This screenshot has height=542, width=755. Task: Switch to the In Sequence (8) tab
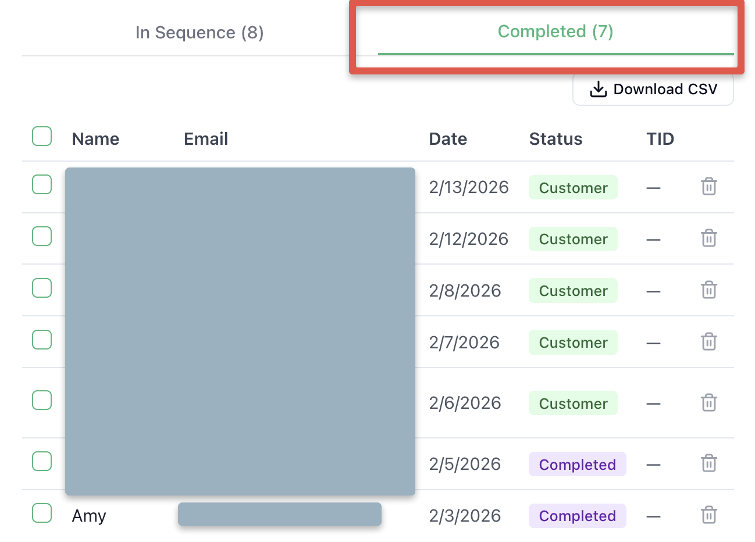click(x=200, y=33)
